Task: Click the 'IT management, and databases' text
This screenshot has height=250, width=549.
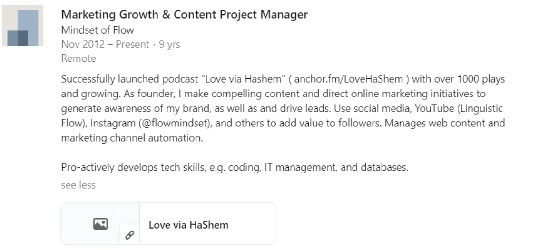Action: pos(336,167)
